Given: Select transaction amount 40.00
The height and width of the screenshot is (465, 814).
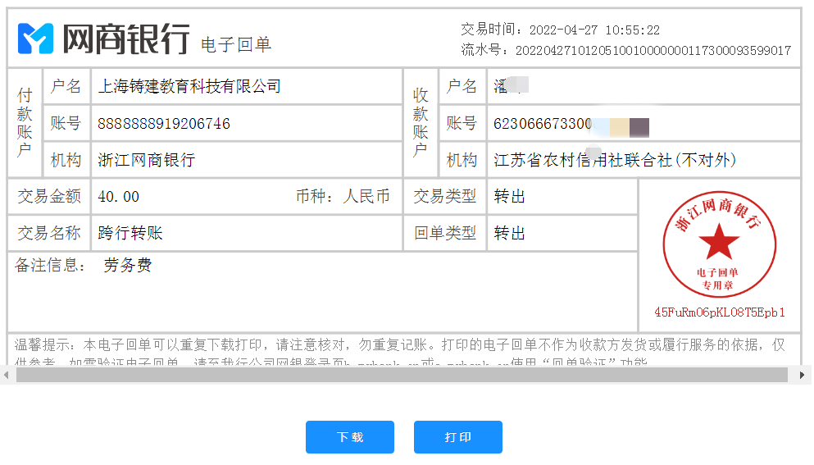Looking at the screenshot, I should [x=118, y=197].
